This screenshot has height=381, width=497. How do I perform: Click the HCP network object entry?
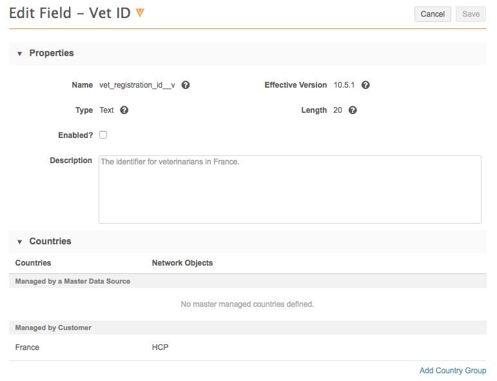pos(160,347)
